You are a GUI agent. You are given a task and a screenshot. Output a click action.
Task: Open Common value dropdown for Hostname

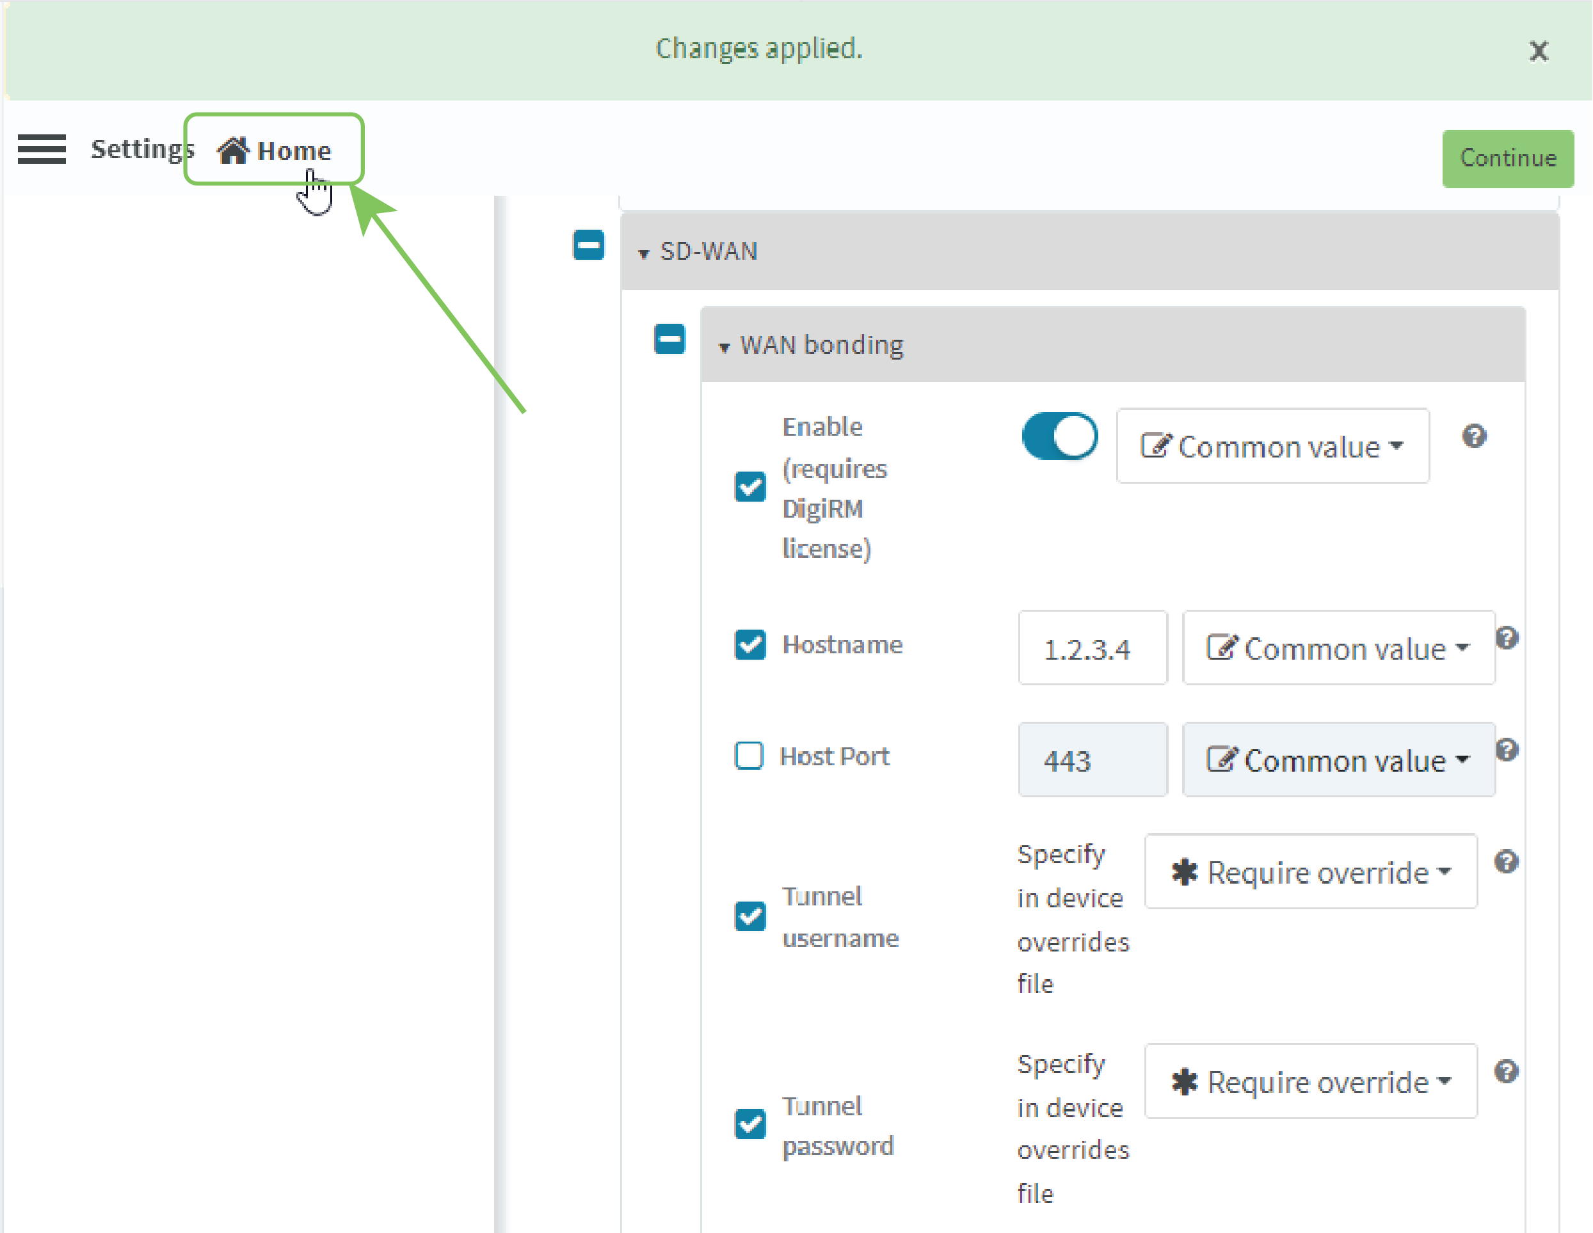tap(1338, 648)
